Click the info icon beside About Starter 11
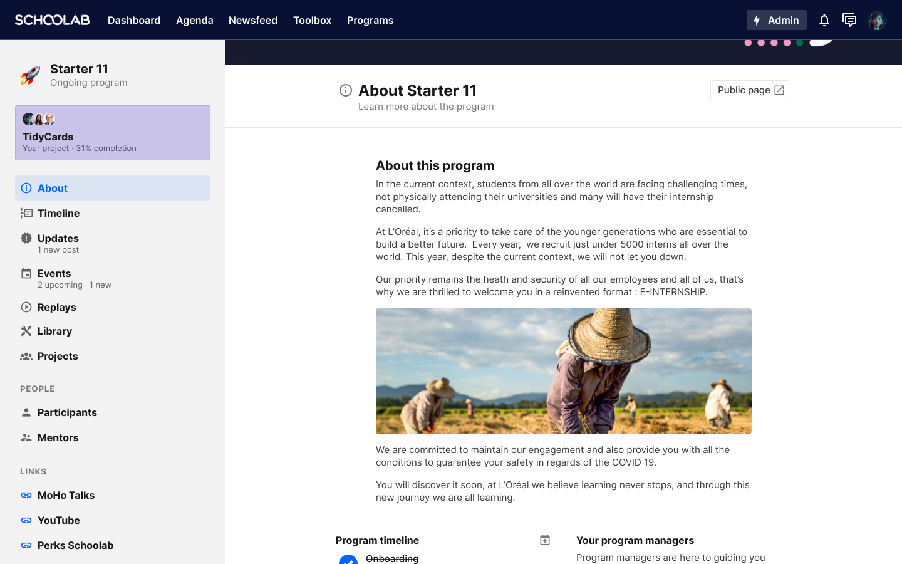The image size is (902, 564). point(346,90)
